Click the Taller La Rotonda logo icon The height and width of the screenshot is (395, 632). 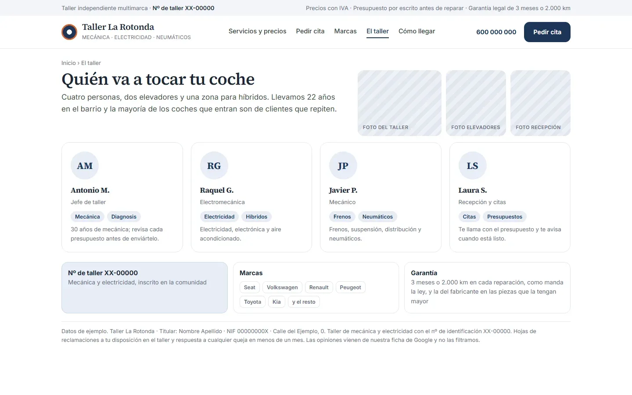69,32
